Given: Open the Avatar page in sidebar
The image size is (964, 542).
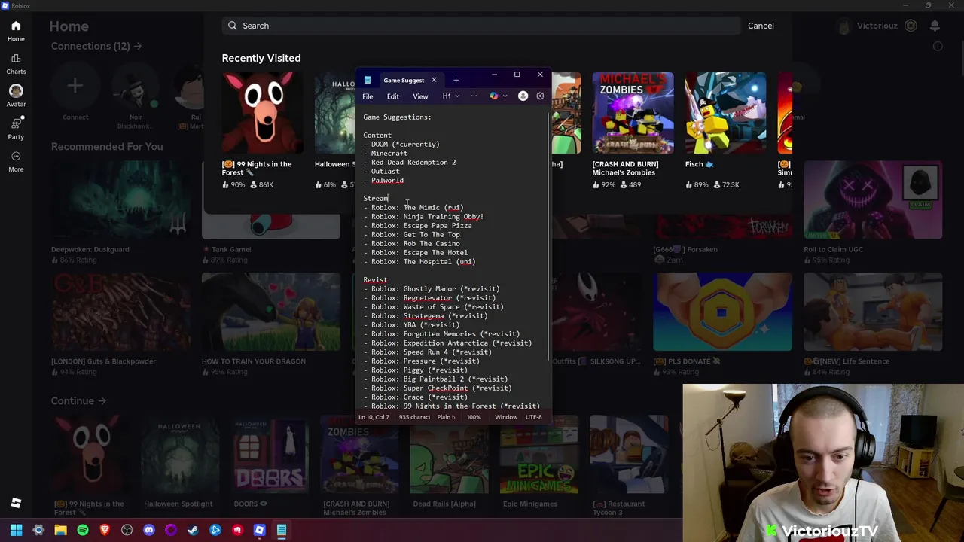Looking at the screenshot, I should 16,90.
